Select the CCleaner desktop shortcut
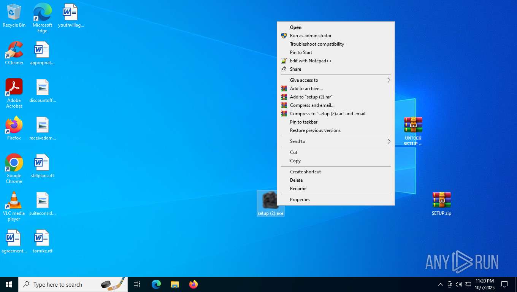The width and height of the screenshot is (517, 292). (14, 54)
